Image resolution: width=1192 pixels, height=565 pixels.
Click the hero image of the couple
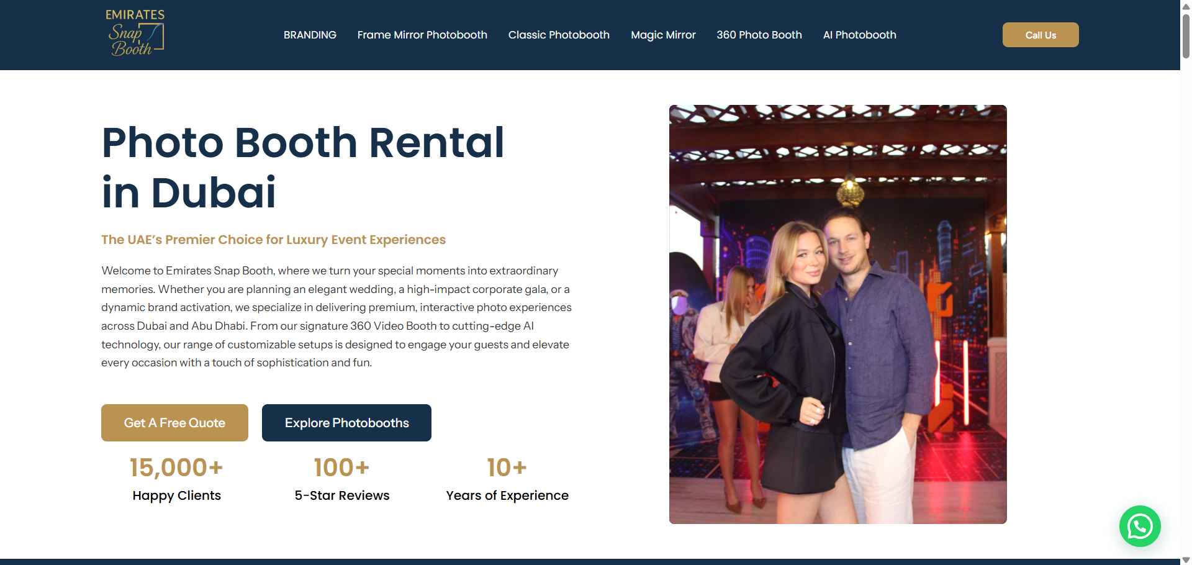click(838, 314)
